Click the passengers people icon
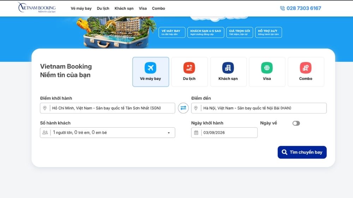The height and width of the screenshot is (198, 353). tap(45, 133)
